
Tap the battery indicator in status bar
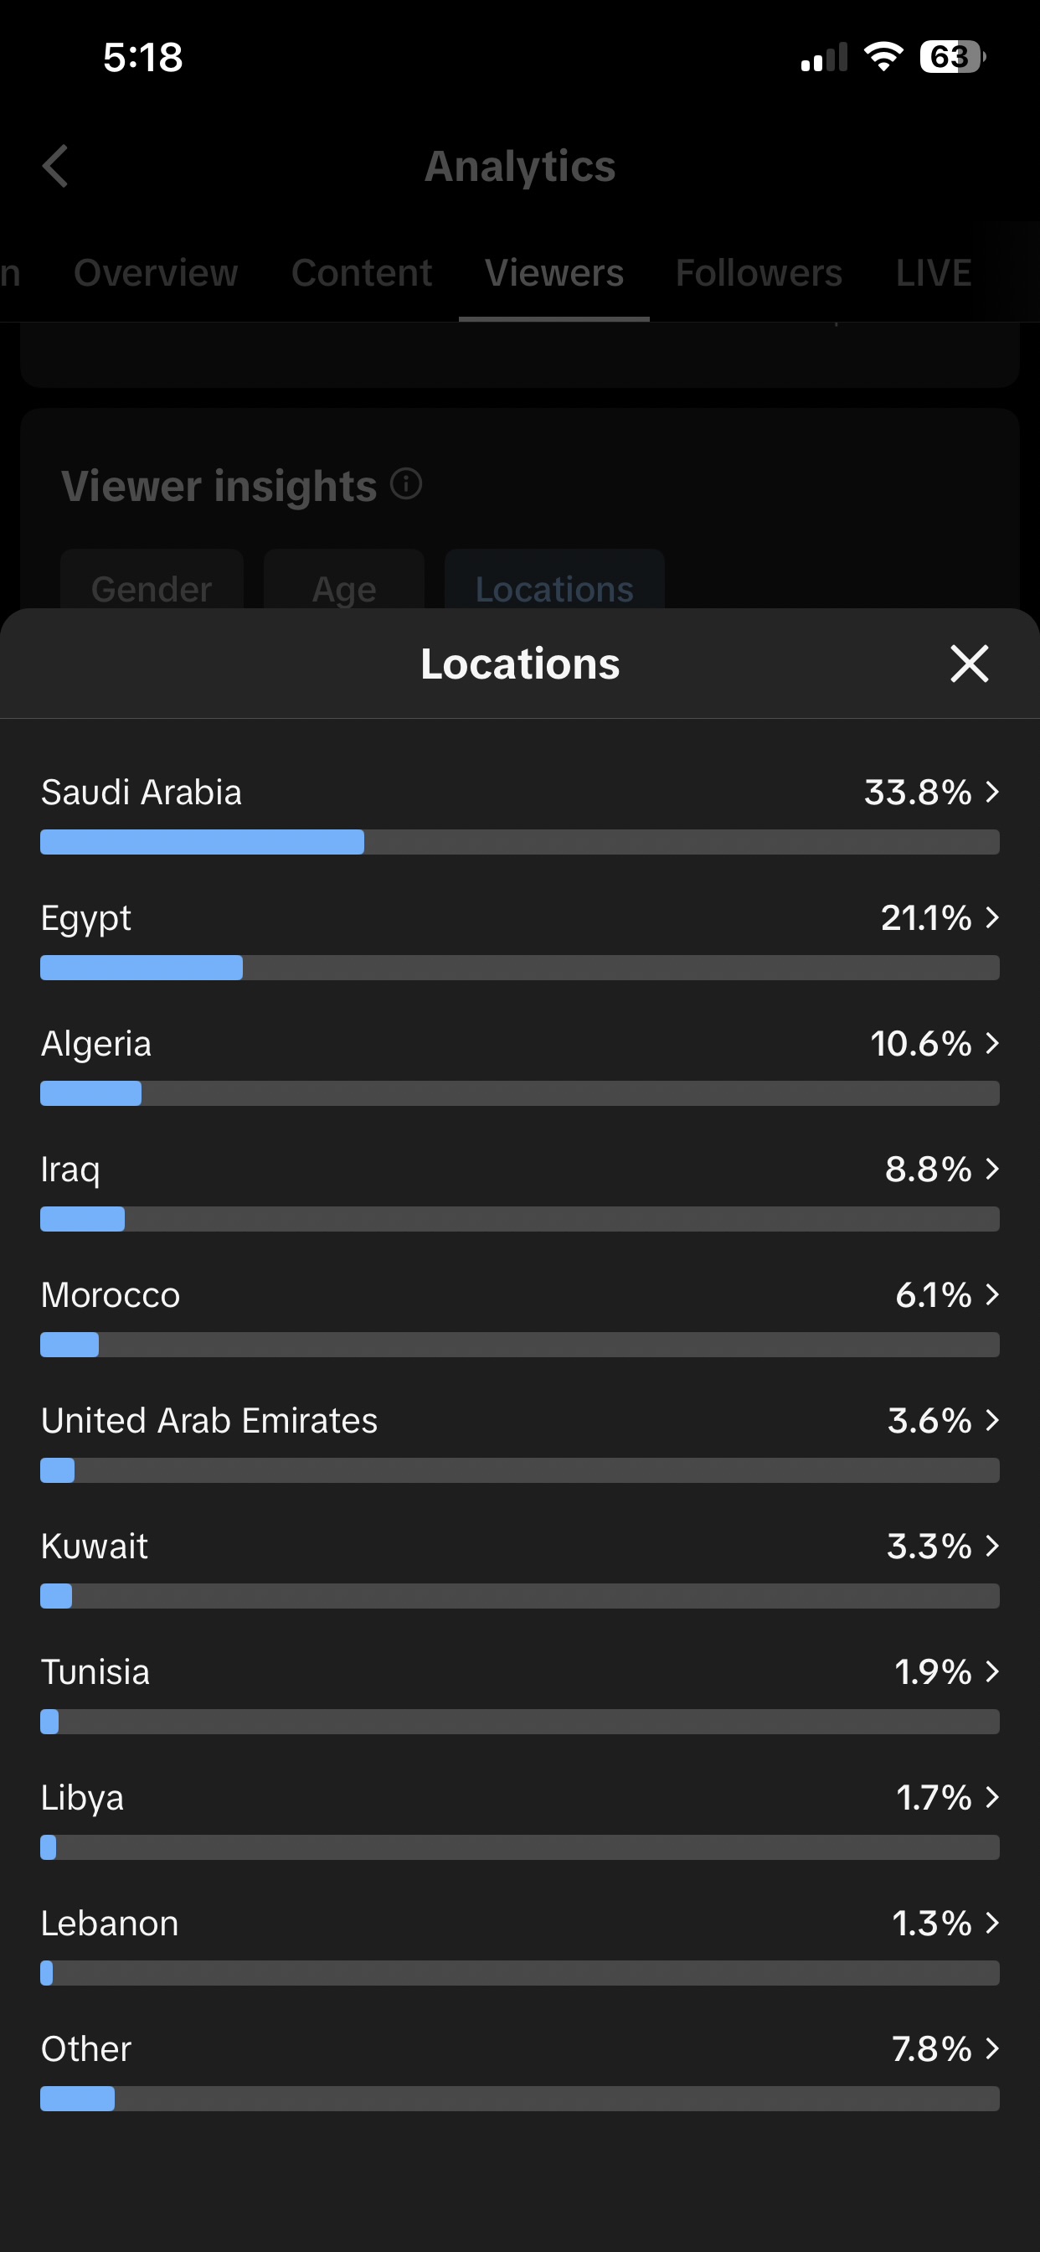953,58
